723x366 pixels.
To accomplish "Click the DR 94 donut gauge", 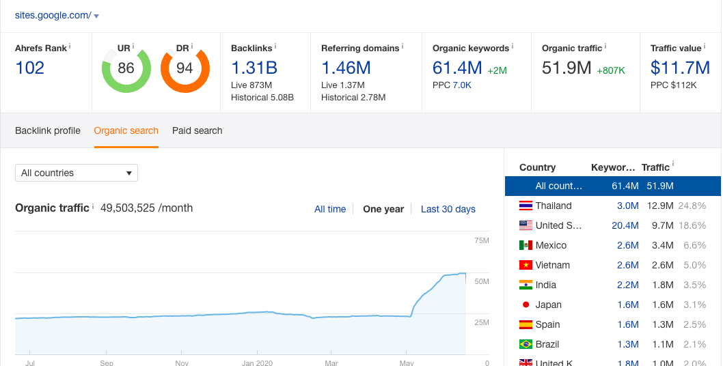I will 185,69.
